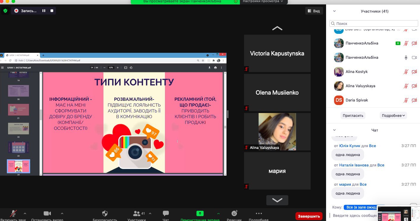Open the Chat bubble icon
This screenshot has height=221, width=420.
point(166,214)
